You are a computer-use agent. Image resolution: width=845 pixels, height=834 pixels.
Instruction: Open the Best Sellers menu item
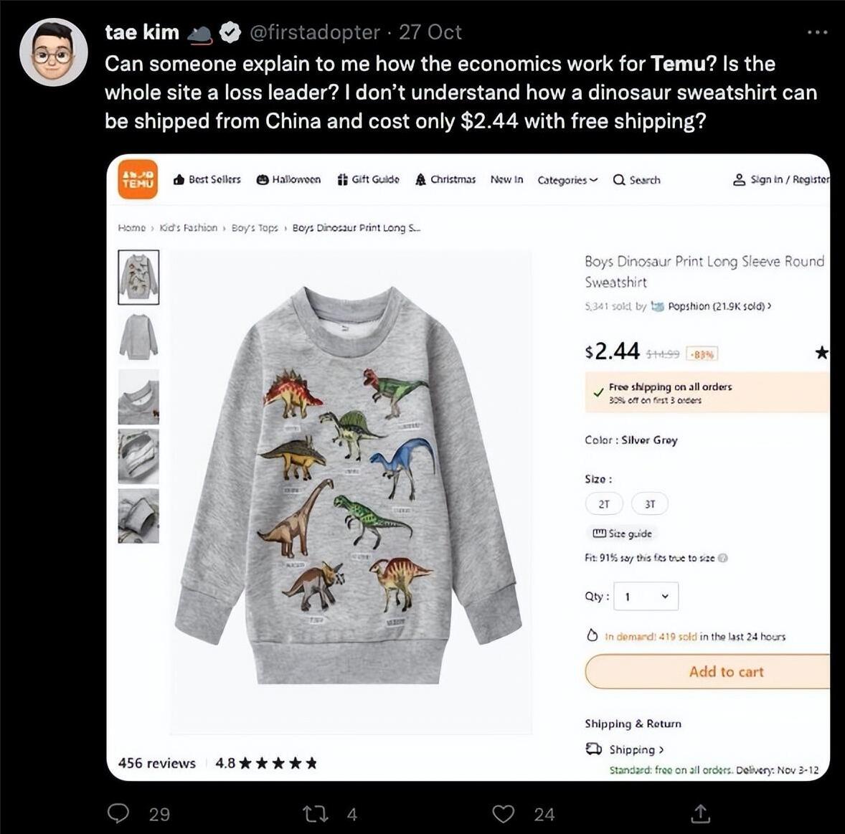207,179
